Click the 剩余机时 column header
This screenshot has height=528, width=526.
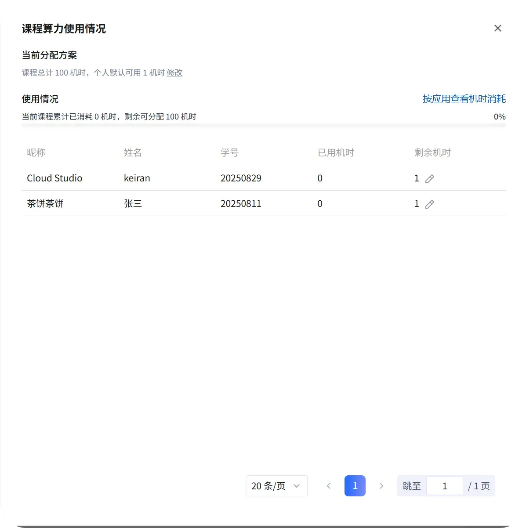coord(432,152)
